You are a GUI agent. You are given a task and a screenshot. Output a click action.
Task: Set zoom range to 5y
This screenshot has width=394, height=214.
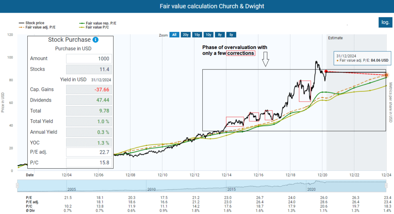pyautogui.click(x=231, y=35)
